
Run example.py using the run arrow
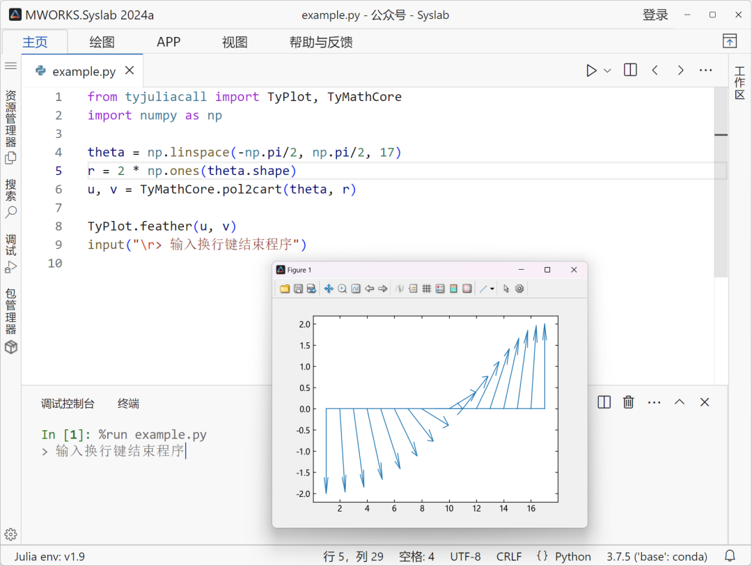[x=591, y=70]
